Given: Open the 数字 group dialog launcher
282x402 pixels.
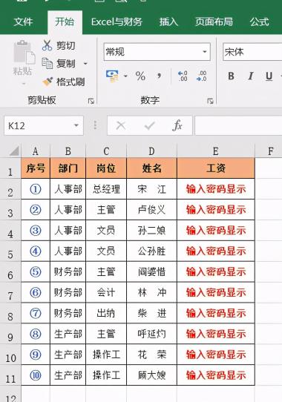Looking at the screenshot, I should [x=210, y=101].
